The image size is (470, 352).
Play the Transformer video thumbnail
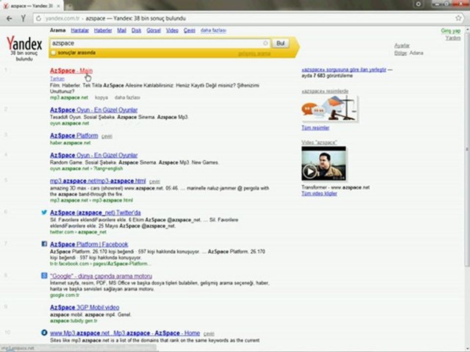(x=324, y=163)
